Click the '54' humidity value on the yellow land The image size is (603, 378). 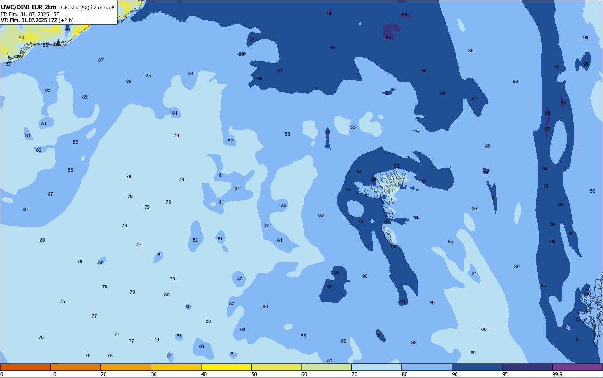point(21,37)
